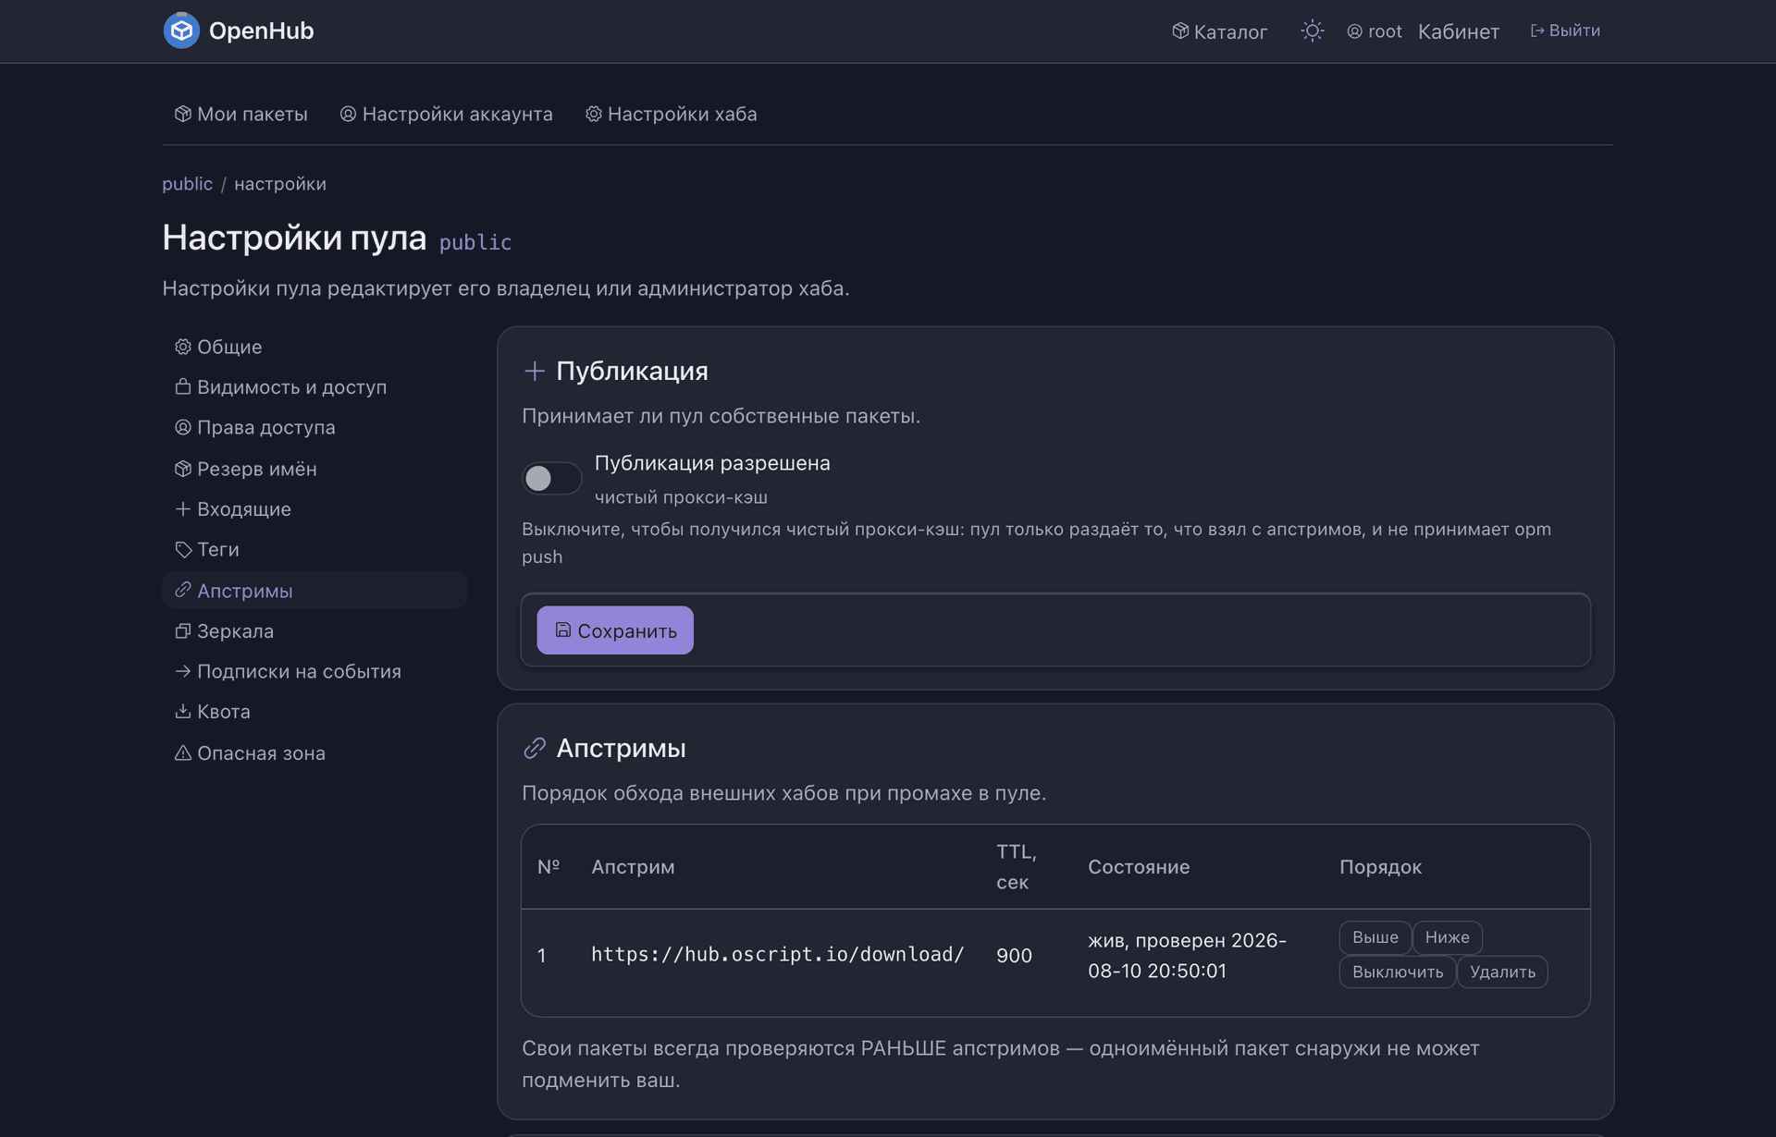Toggle the Публикация разрешена switch
1776x1137 pixels.
click(551, 478)
